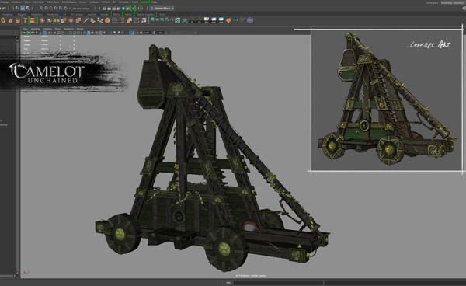
Task: Click the MEL command line input field
Action: (x=278, y=283)
